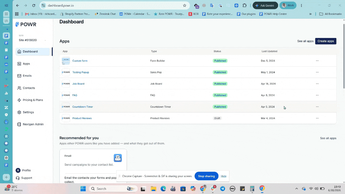
Task: Open the Work profile button
Action: [288, 6]
